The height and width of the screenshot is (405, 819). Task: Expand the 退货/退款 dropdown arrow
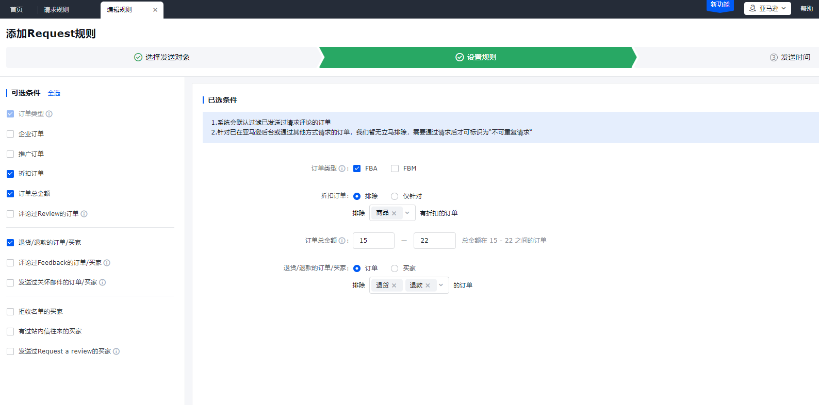(441, 285)
